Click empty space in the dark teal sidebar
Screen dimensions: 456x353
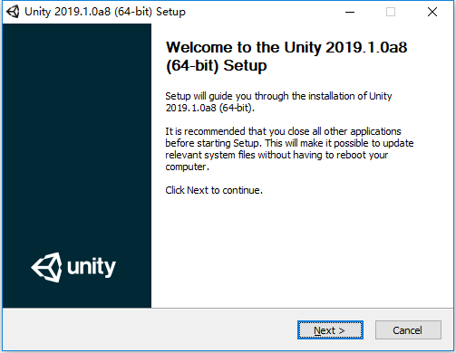click(77, 136)
